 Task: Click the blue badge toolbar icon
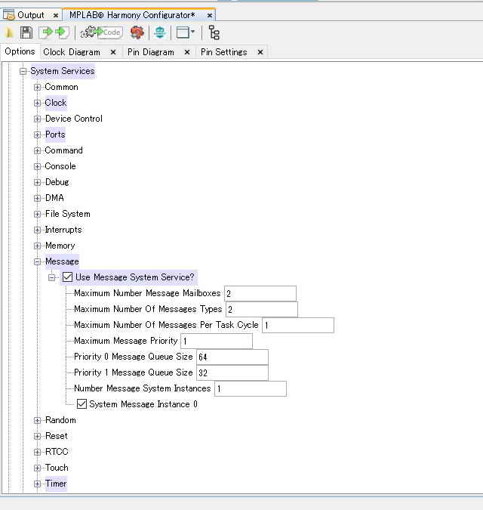point(160,32)
